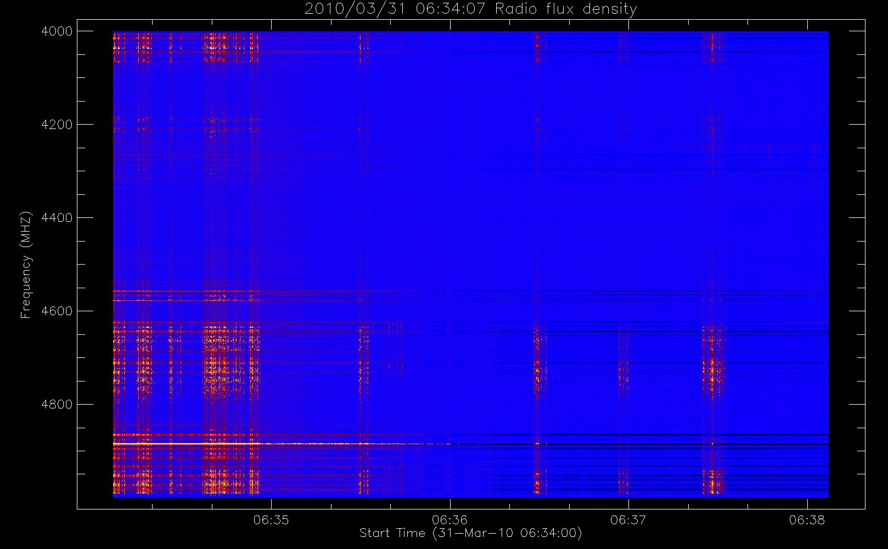
Task: Click the 'Frequency (MHZ)' axis label
Action: [26, 265]
